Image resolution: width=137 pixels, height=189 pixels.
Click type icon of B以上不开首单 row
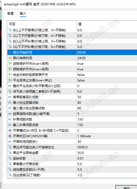click(10, 30)
